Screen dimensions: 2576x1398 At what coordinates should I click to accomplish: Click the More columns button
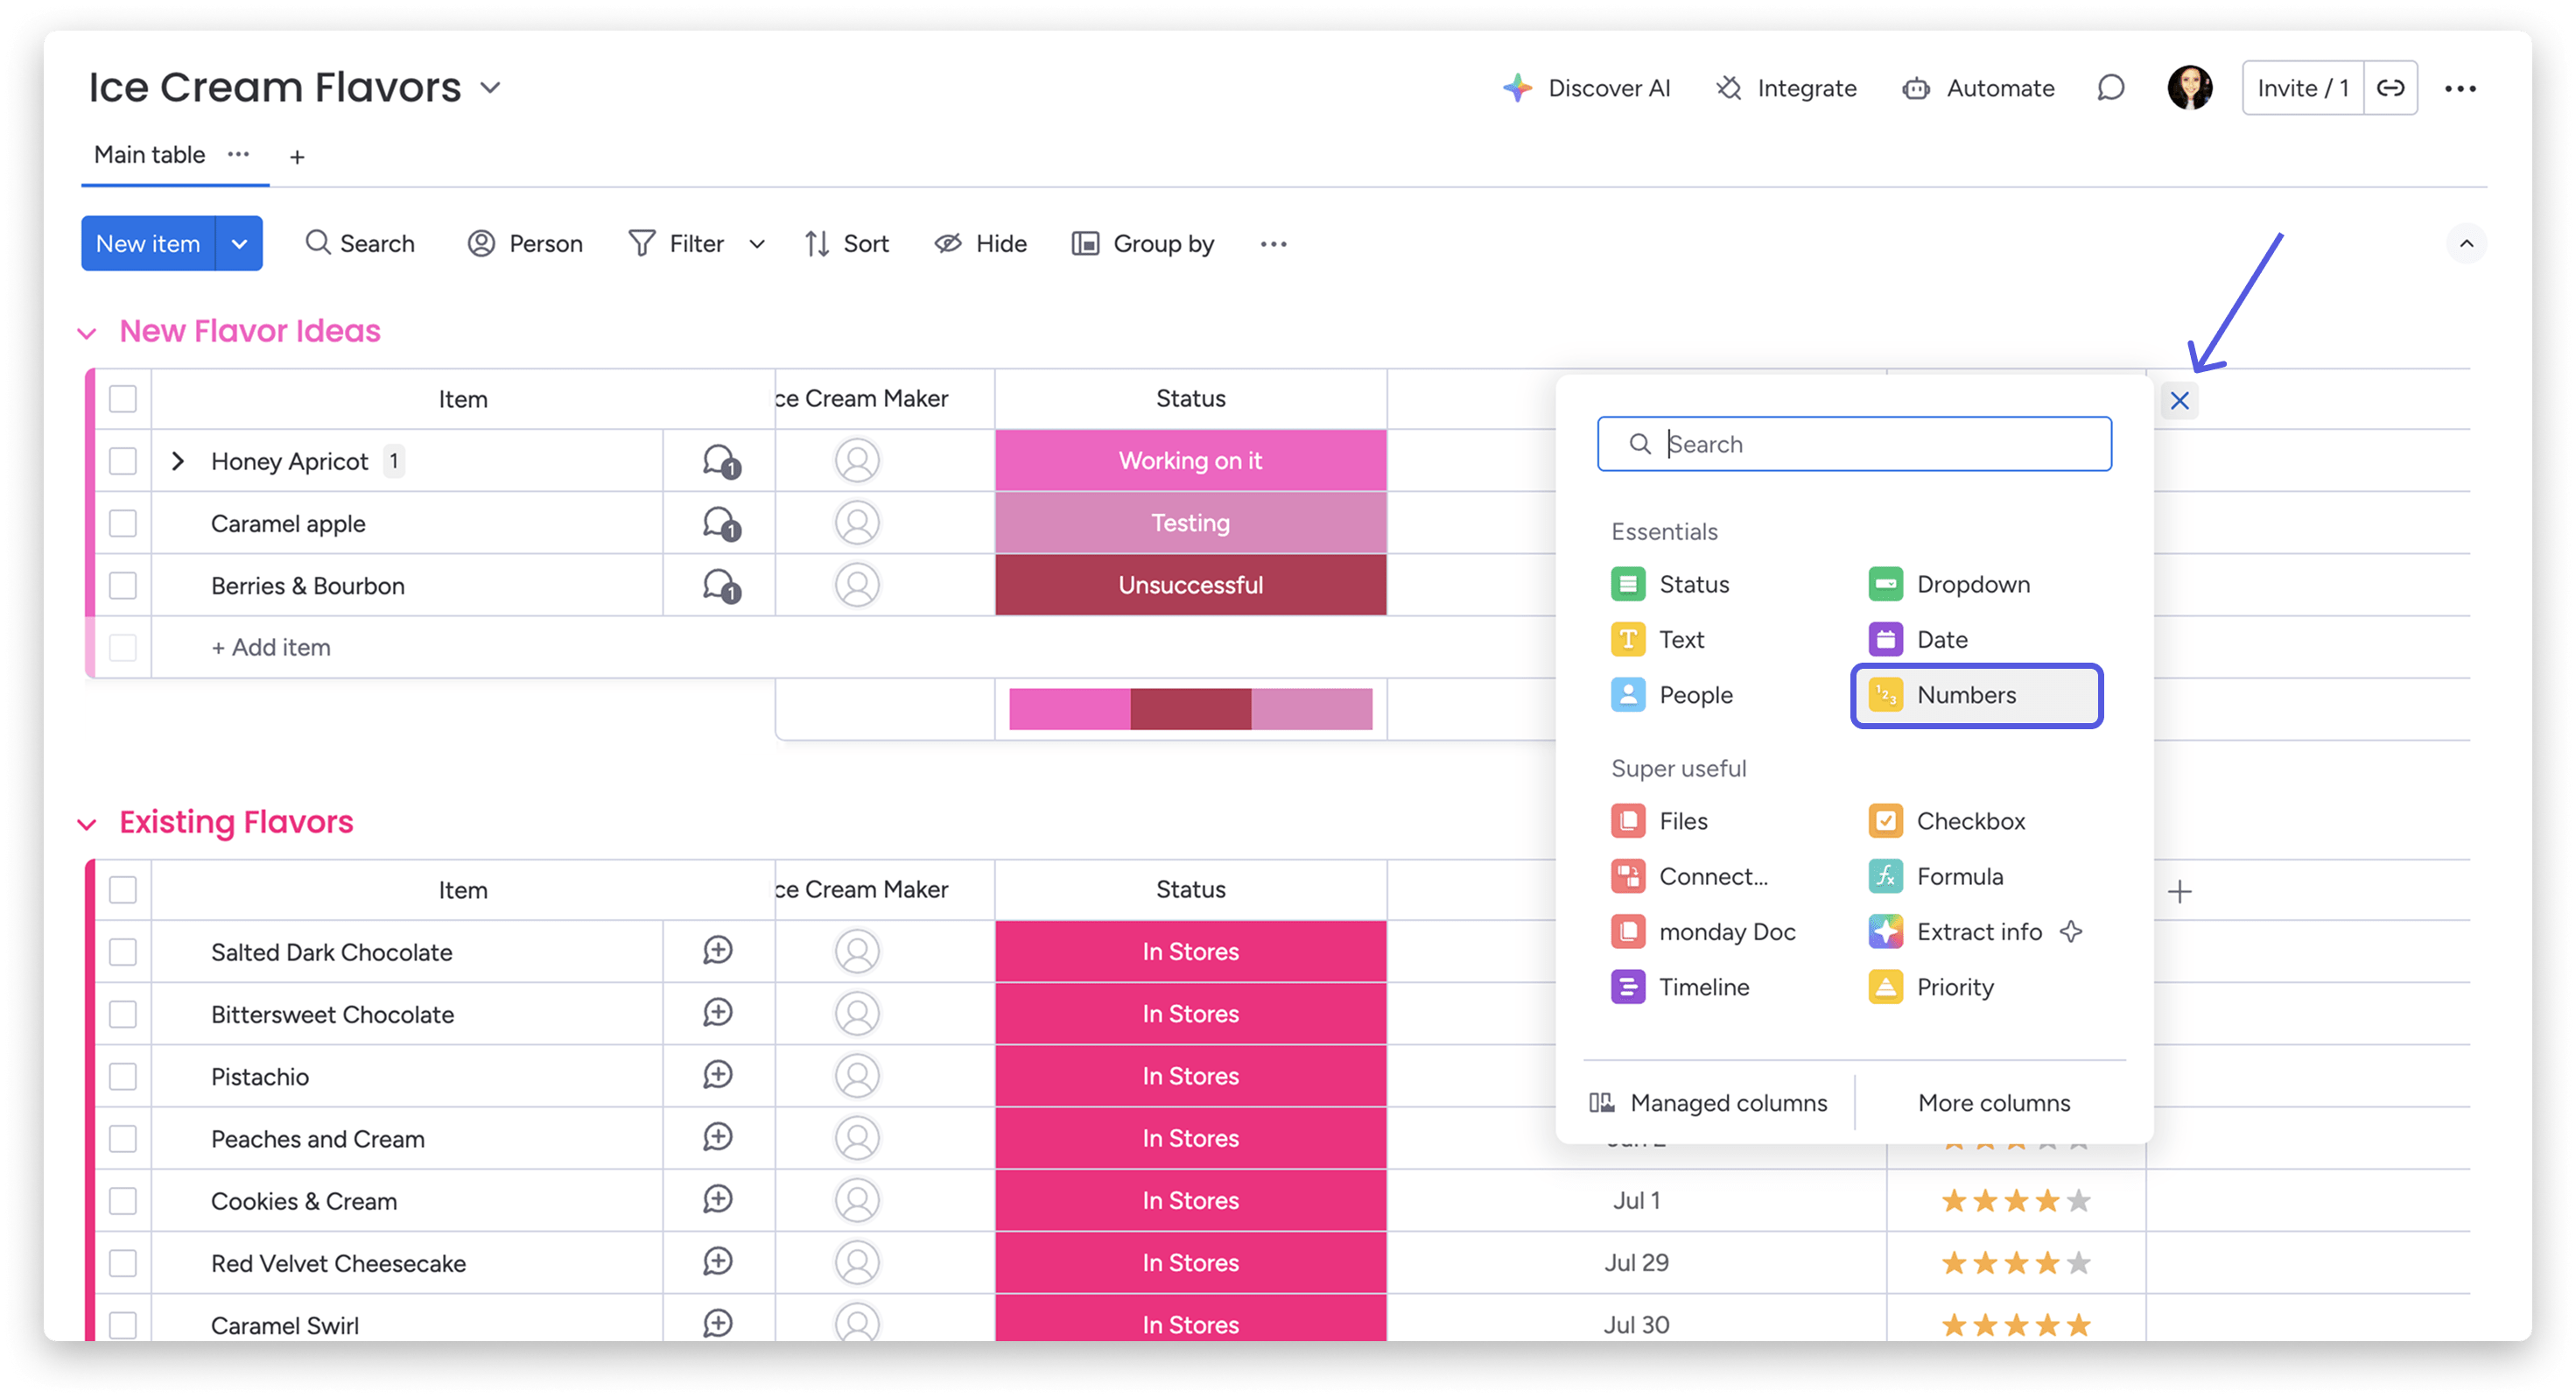[x=1993, y=1102]
